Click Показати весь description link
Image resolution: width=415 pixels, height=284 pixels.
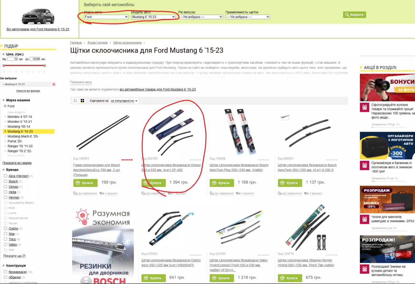[x=81, y=83]
